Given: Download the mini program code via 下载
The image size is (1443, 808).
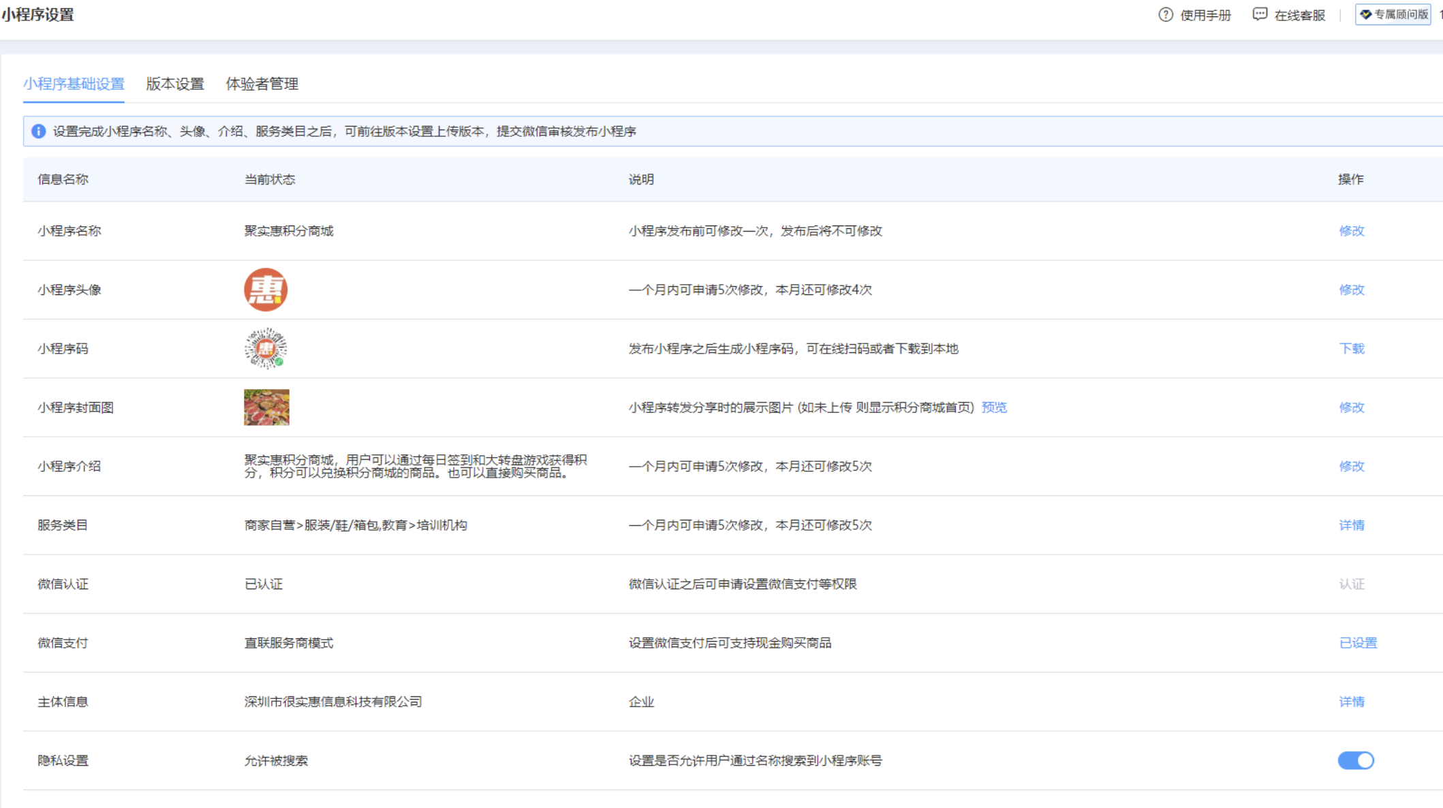Looking at the screenshot, I should pos(1351,349).
